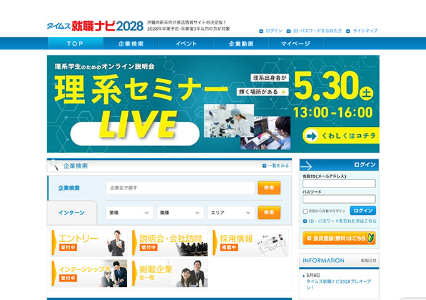Viewport: 426px width, 300px height.
Task: Open ID・パスワードを忘れた方はこちら link
Action: [343, 221]
